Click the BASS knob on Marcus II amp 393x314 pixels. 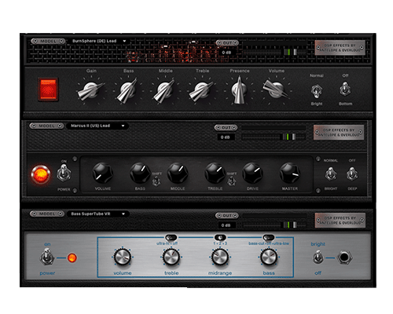(140, 173)
